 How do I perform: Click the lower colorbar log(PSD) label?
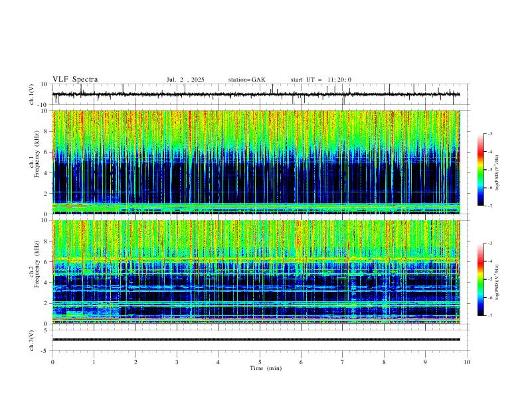[x=497, y=283]
